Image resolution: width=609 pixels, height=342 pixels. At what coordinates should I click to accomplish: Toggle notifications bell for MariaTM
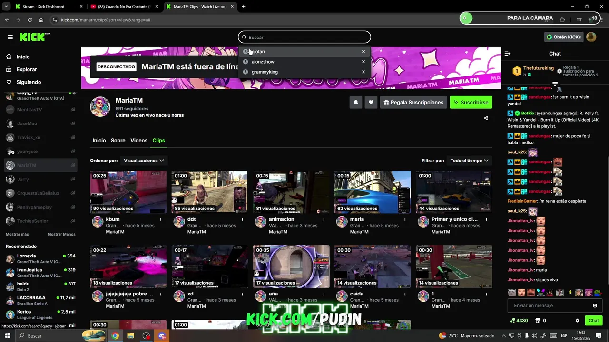tap(355, 102)
